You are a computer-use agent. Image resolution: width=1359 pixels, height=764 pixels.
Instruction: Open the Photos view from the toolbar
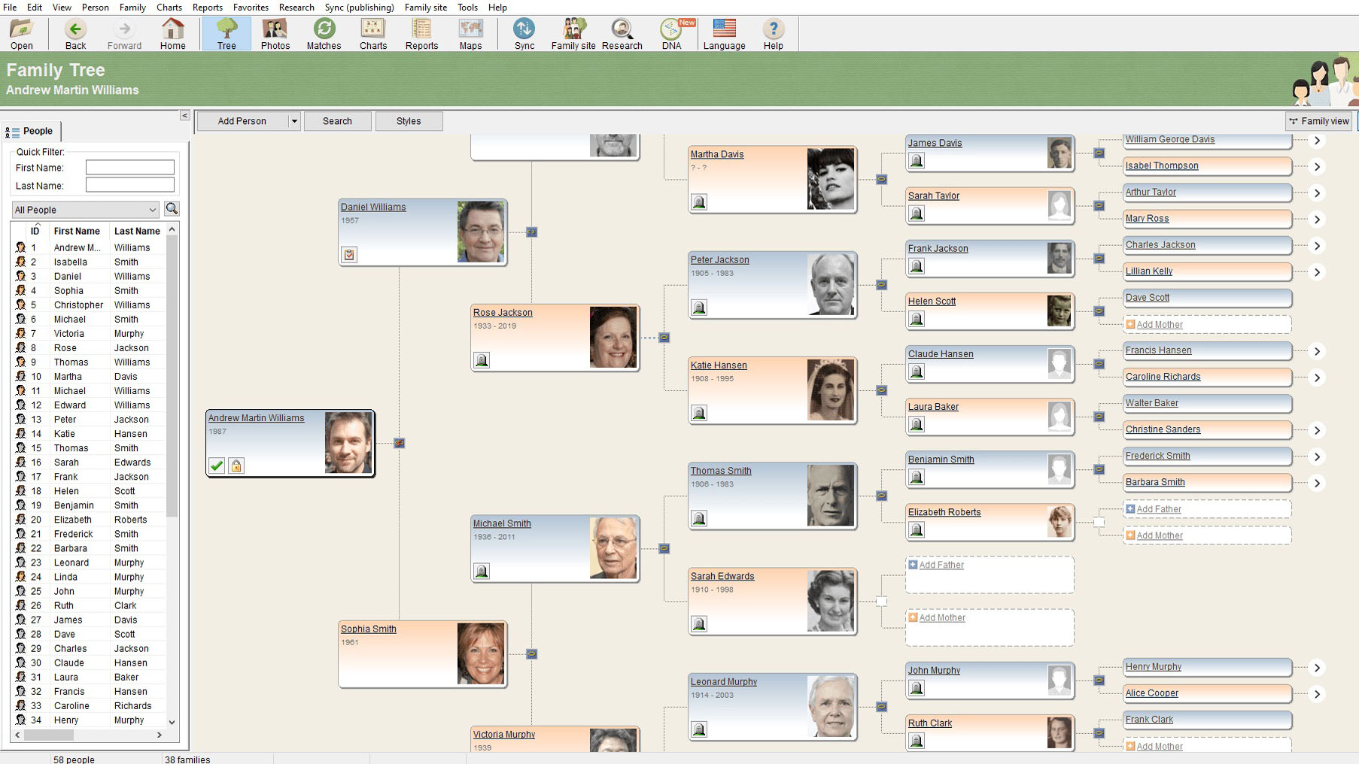pos(275,33)
